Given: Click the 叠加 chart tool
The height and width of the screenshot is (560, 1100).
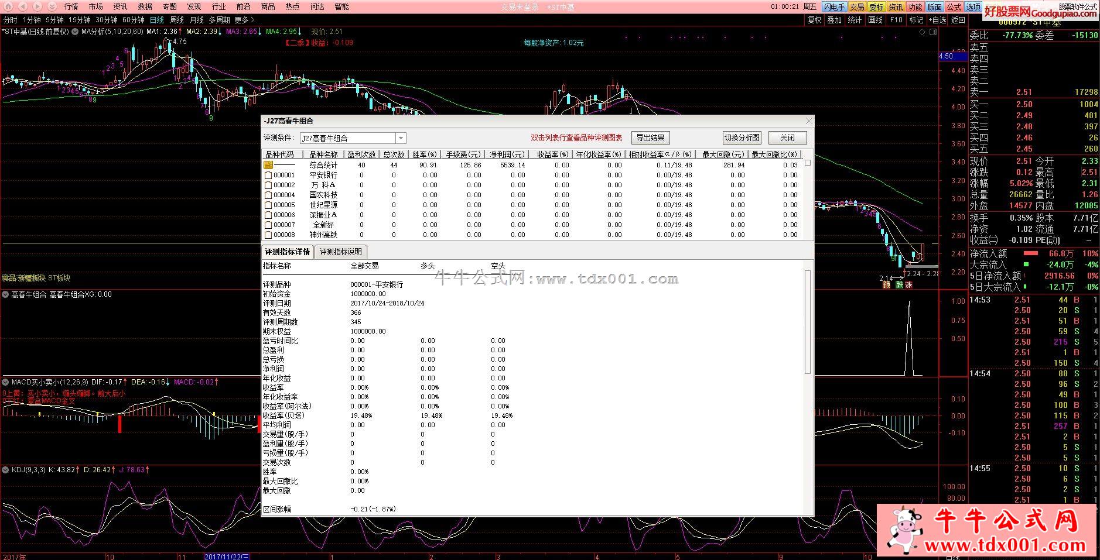Looking at the screenshot, I should coord(834,20).
